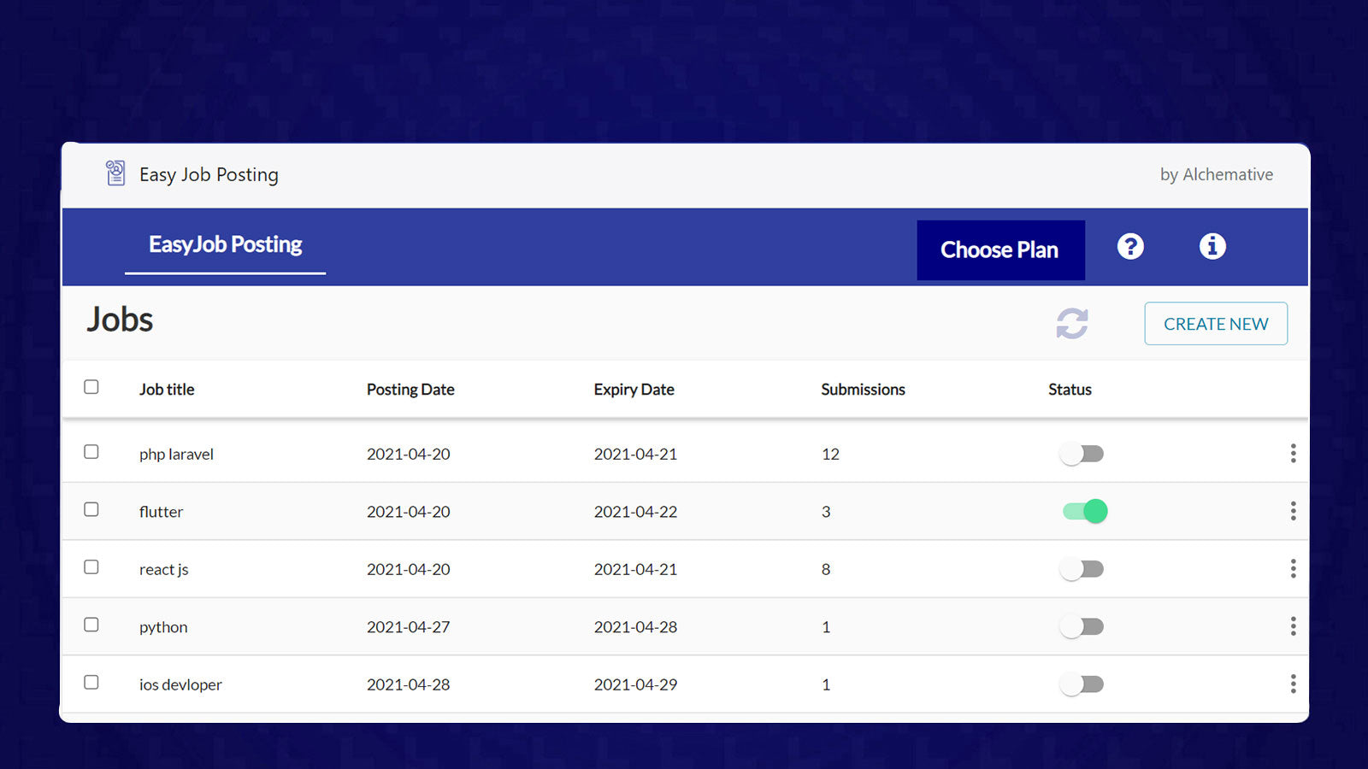
Task: Open the three-dot menu for php laravel
Action: (1293, 454)
